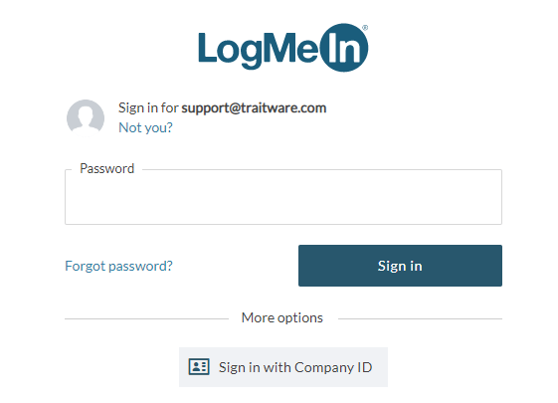Click the divider line right of More options

pyautogui.click(x=420, y=319)
